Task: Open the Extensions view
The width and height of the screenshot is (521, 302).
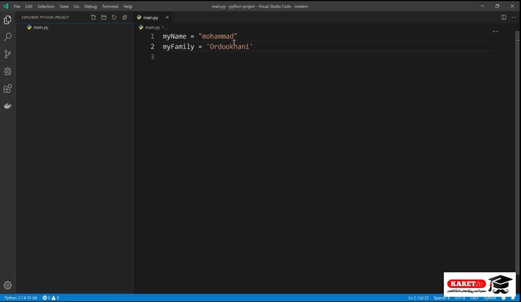Action: coord(8,89)
